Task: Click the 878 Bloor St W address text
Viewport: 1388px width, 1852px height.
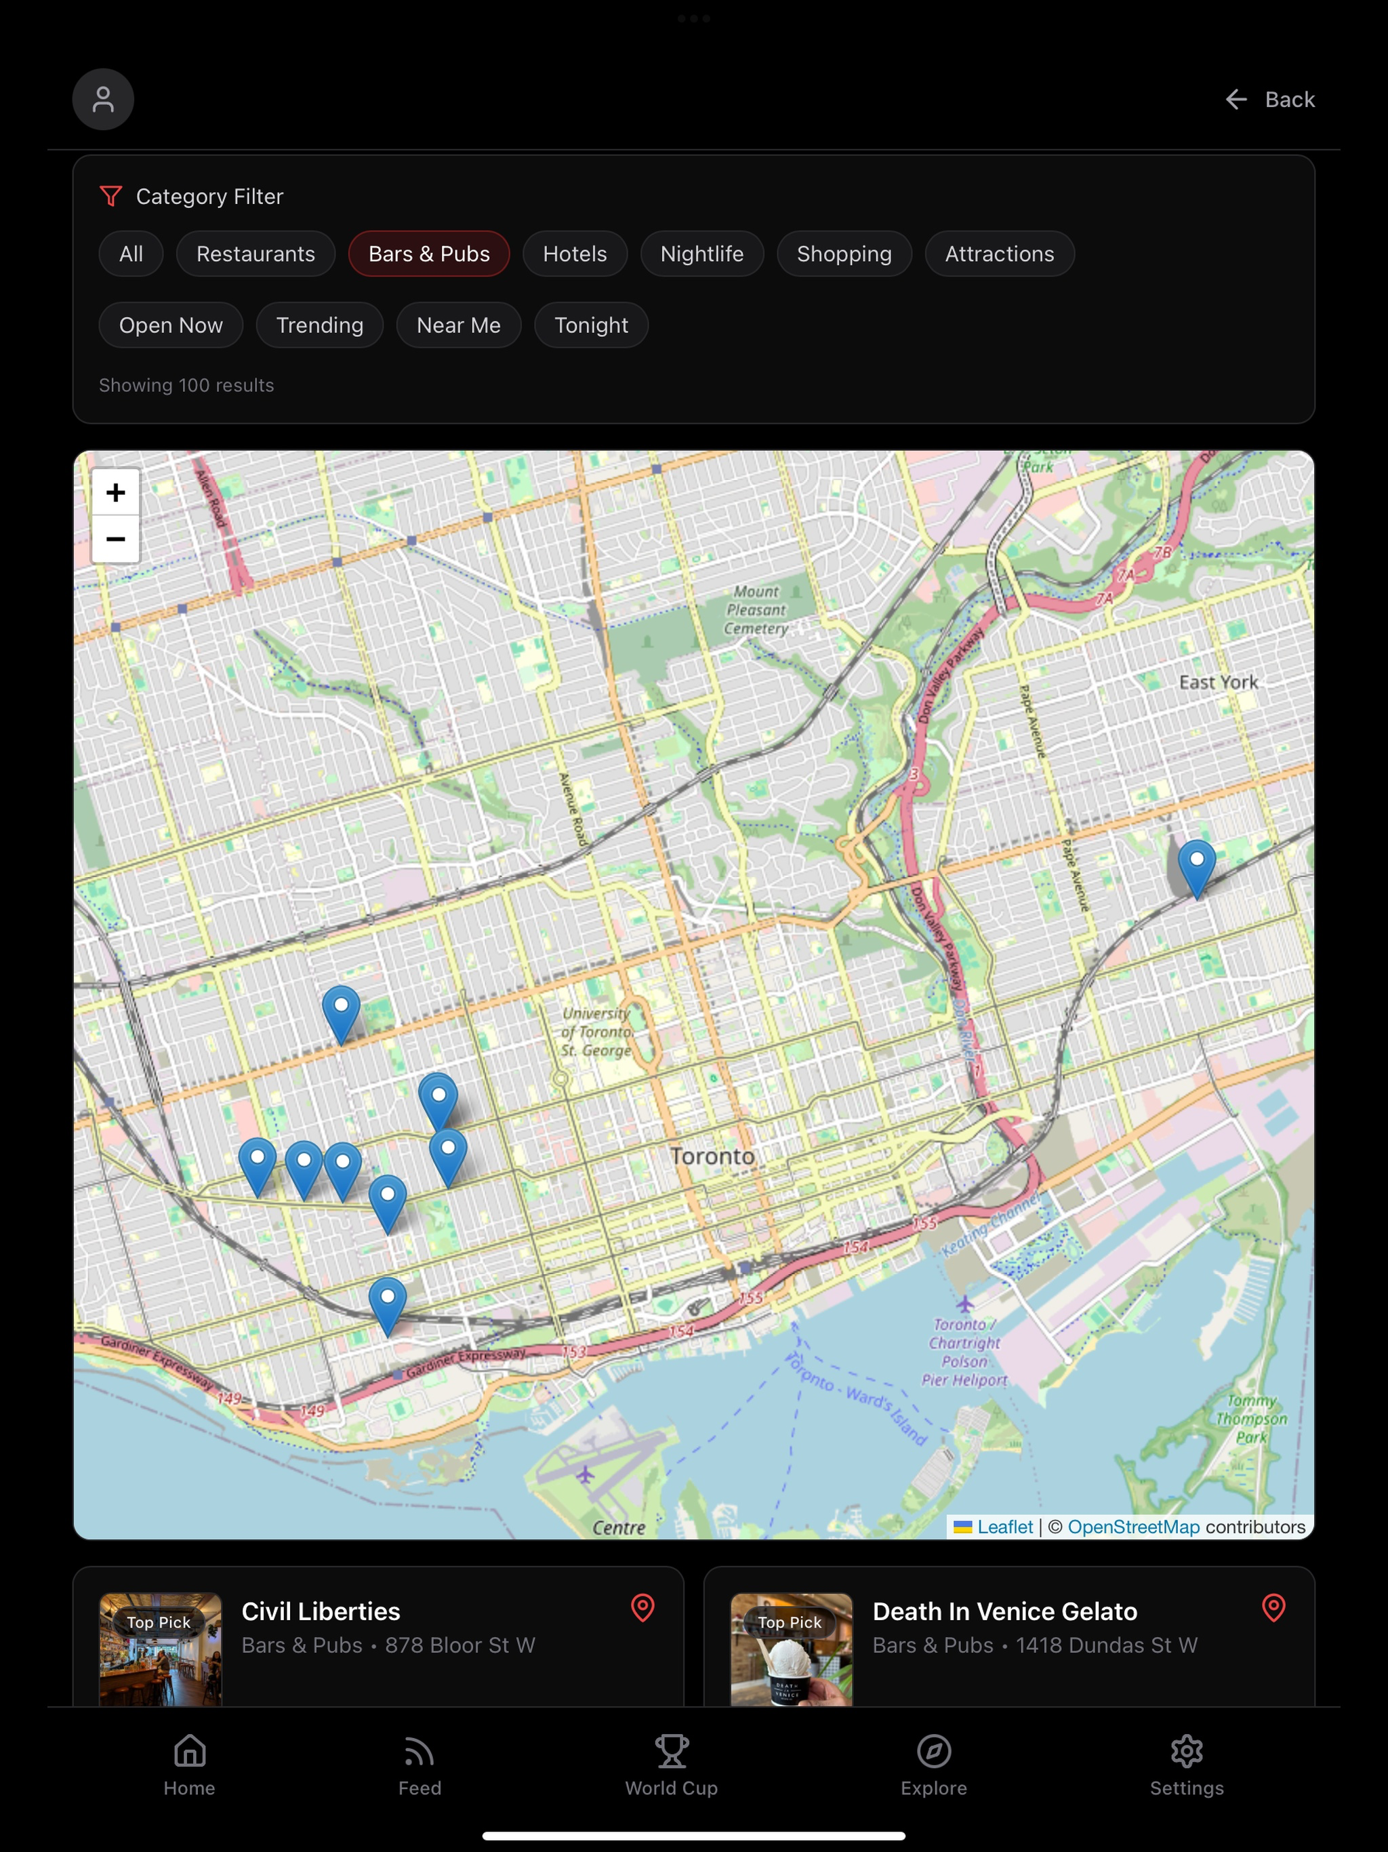Action: tap(460, 1645)
